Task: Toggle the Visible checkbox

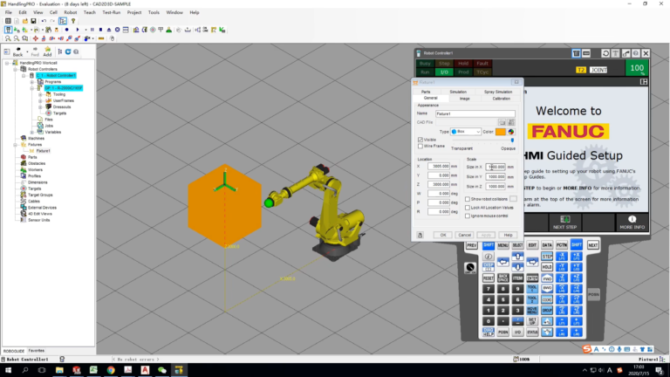Action: (x=420, y=140)
